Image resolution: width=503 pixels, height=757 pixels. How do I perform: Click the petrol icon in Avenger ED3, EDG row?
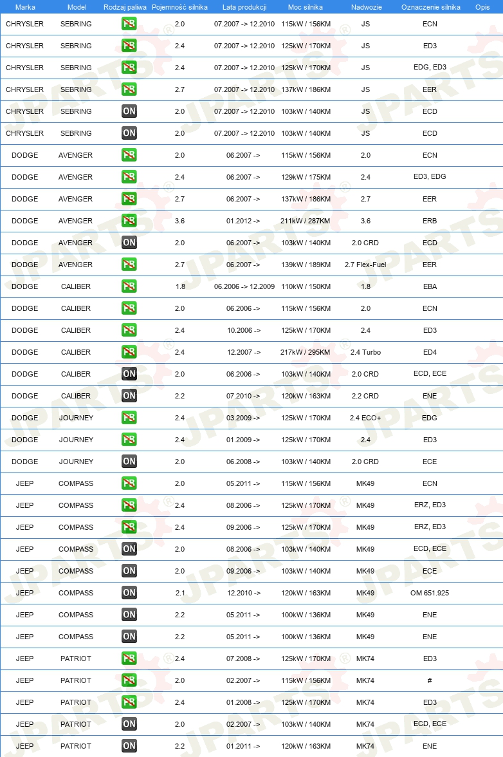pos(129,176)
